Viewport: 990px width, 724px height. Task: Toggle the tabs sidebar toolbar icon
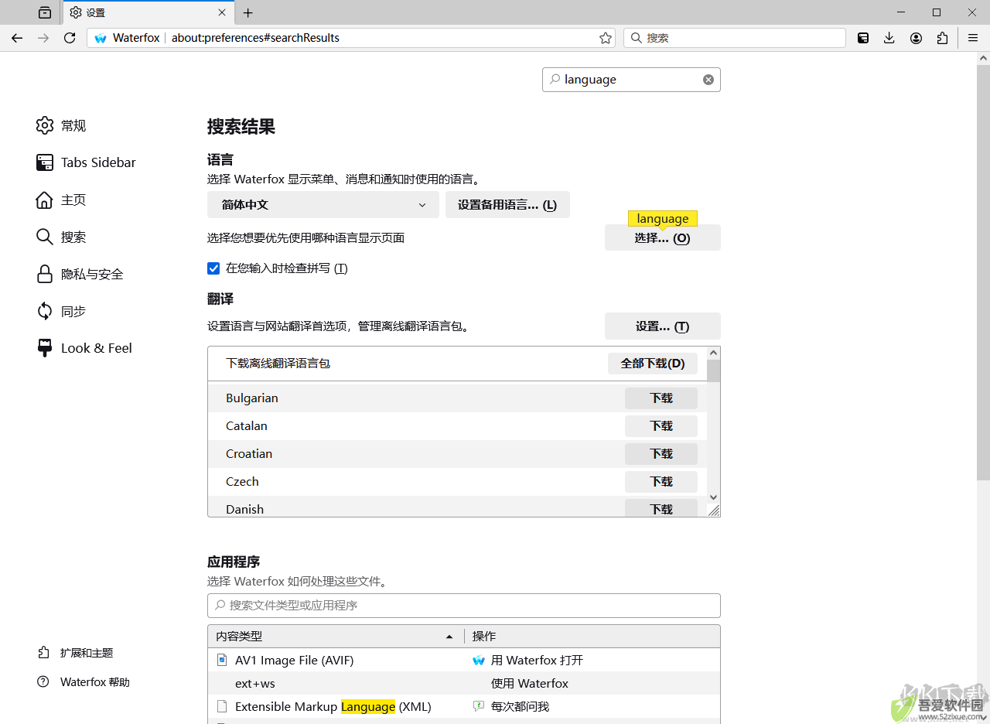[863, 38]
